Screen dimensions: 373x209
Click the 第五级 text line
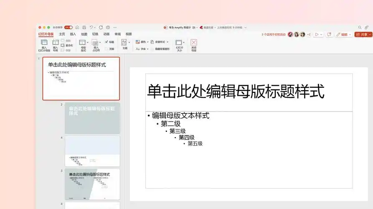[x=195, y=143]
